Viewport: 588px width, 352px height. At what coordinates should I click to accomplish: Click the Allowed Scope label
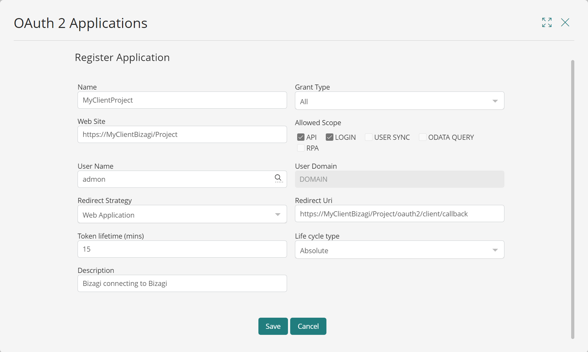point(318,123)
